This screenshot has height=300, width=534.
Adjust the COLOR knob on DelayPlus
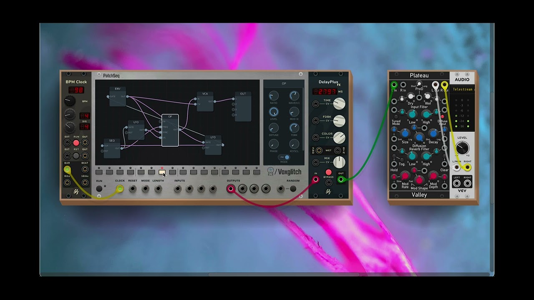pos(339,137)
